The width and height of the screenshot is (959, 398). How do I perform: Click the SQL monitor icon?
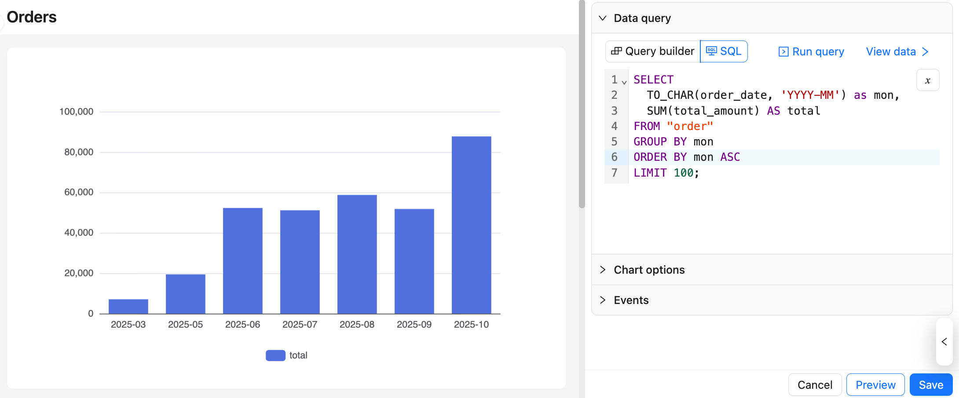pos(711,51)
